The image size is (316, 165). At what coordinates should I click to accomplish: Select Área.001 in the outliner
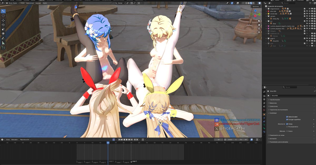point(276,41)
